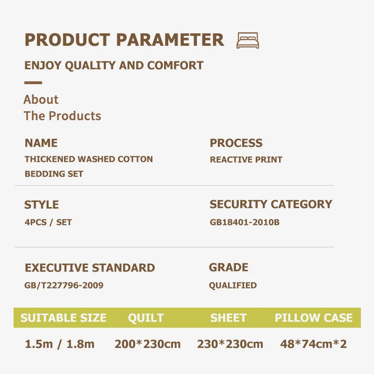Click the REACTIVE PRINT value

coord(246,160)
